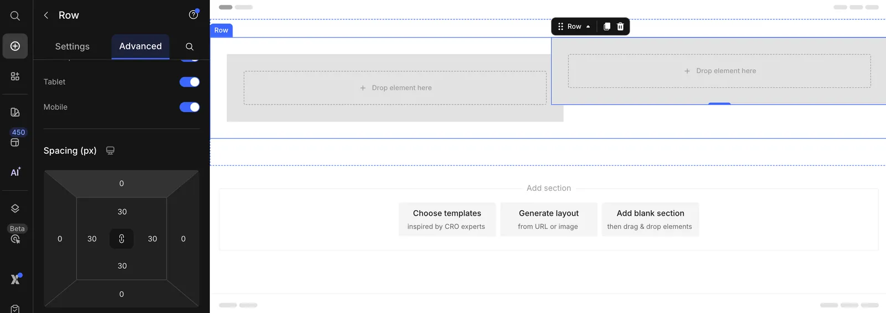Toggle Mobile visibility switch
The width and height of the screenshot is (886, 313).
coord(189,107)
